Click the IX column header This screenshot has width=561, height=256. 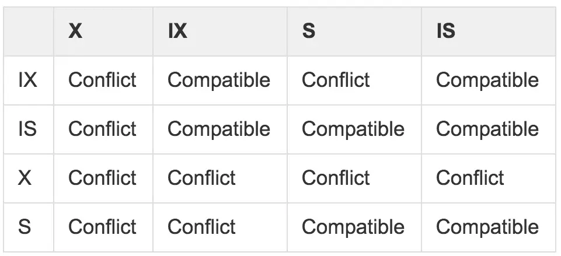click(177, 31)
